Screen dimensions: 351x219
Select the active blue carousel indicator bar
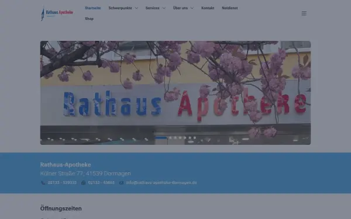coord(161,138)
